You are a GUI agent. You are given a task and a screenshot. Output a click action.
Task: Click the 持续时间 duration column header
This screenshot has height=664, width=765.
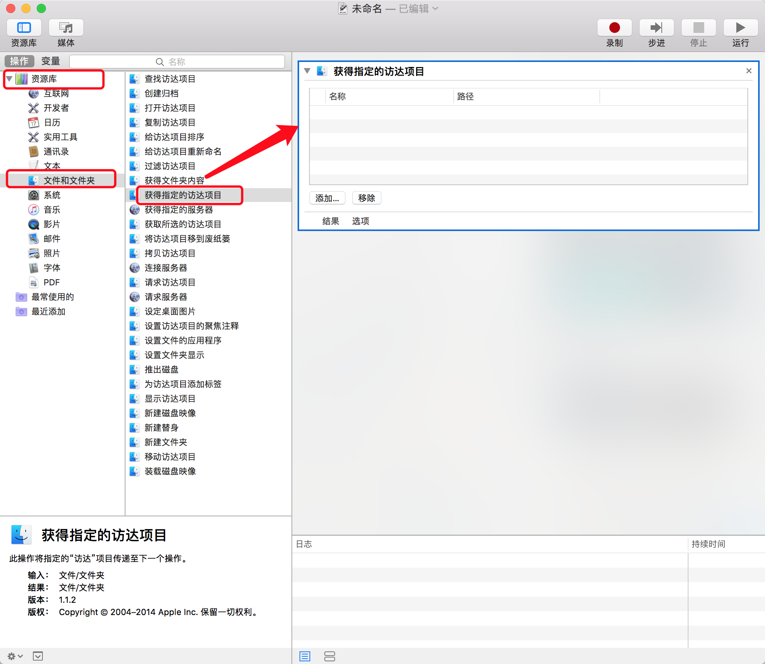(726, 544)
